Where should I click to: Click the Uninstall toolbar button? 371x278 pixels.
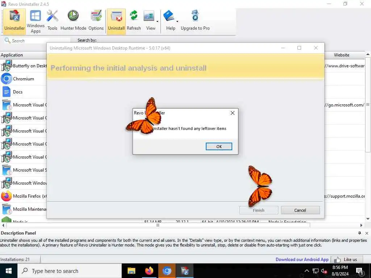116,21
